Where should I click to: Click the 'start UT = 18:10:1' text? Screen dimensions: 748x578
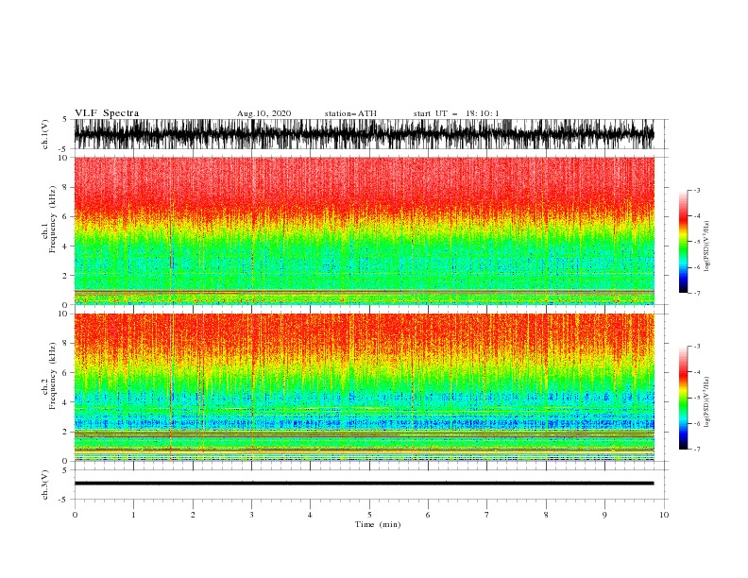(456, 113)
